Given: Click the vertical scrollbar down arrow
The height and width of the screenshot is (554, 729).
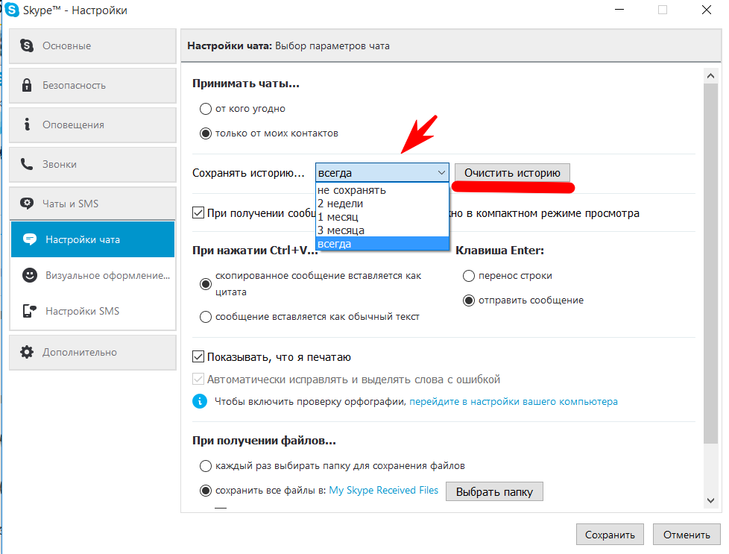Looking at the screenshot, I should (x=711, y=500).
